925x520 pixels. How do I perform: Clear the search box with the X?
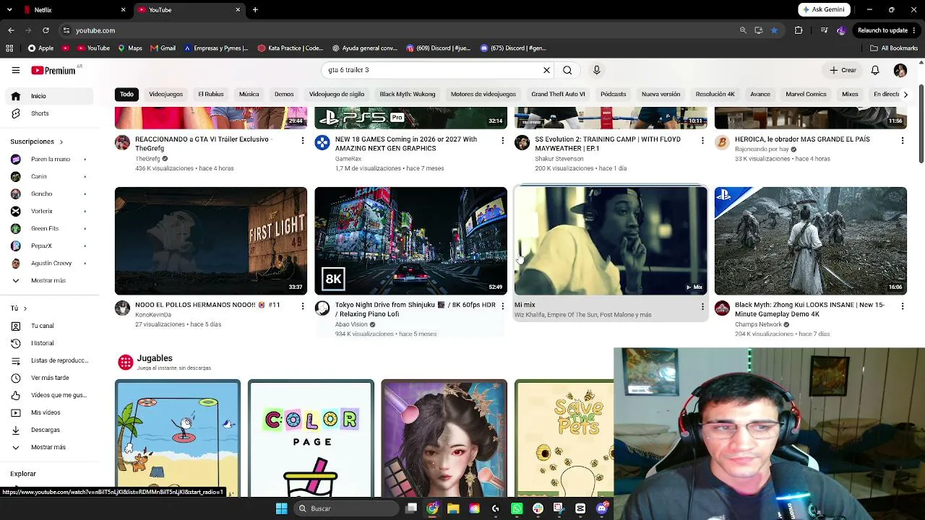(x=546, y=70)
